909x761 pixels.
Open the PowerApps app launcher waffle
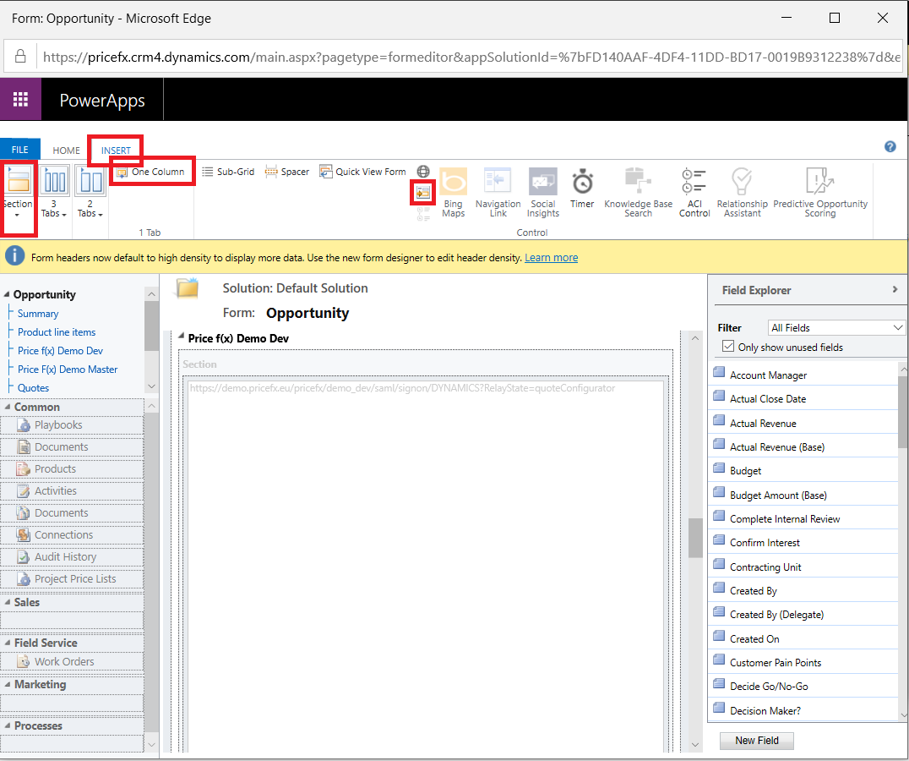pyautogui.click(x=20, y=100)
